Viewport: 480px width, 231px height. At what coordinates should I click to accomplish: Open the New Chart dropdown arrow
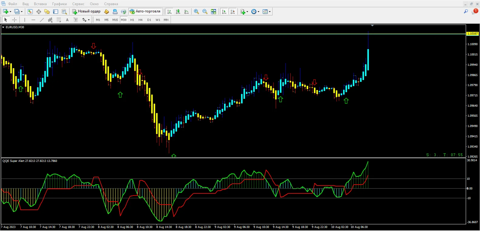tap(11, 12)
